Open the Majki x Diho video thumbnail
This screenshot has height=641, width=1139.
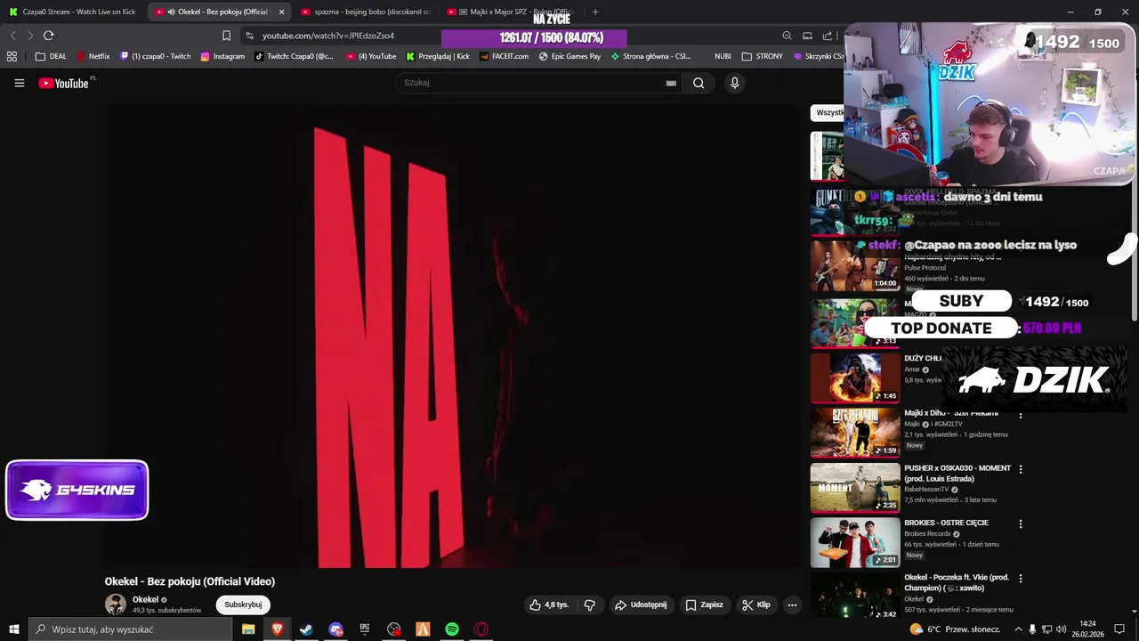pyautogui.click(x=855, y=433)
